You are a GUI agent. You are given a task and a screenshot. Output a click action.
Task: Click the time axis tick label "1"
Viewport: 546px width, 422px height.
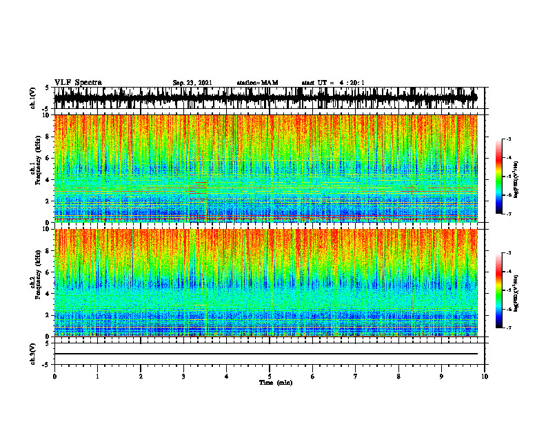point(97,376)
